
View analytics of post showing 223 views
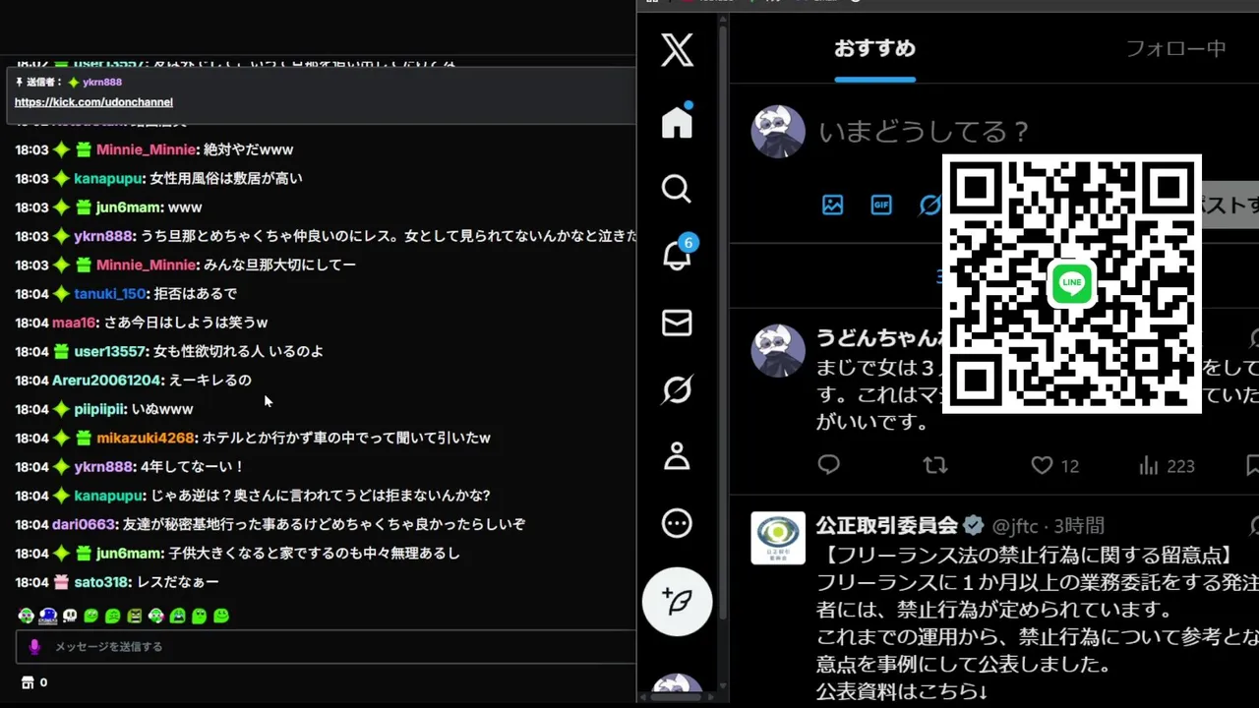click(x=1166, y=466)
